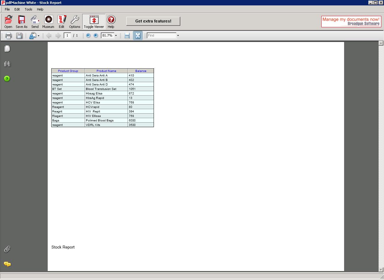Send the document via email icon
The width and height of the screenshot is (384, 280).
pos(35,22)
